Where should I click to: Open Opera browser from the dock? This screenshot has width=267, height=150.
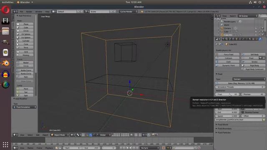(x=5, y=10)
